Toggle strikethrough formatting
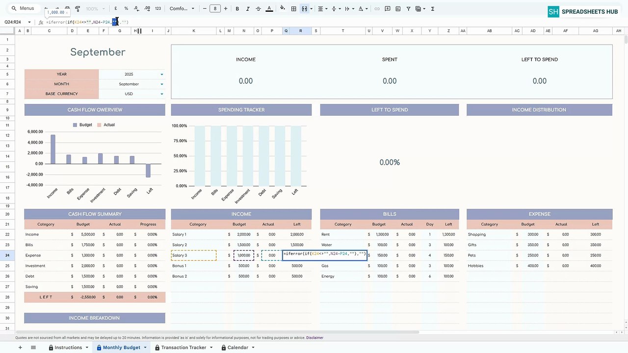 coord(258,9)
